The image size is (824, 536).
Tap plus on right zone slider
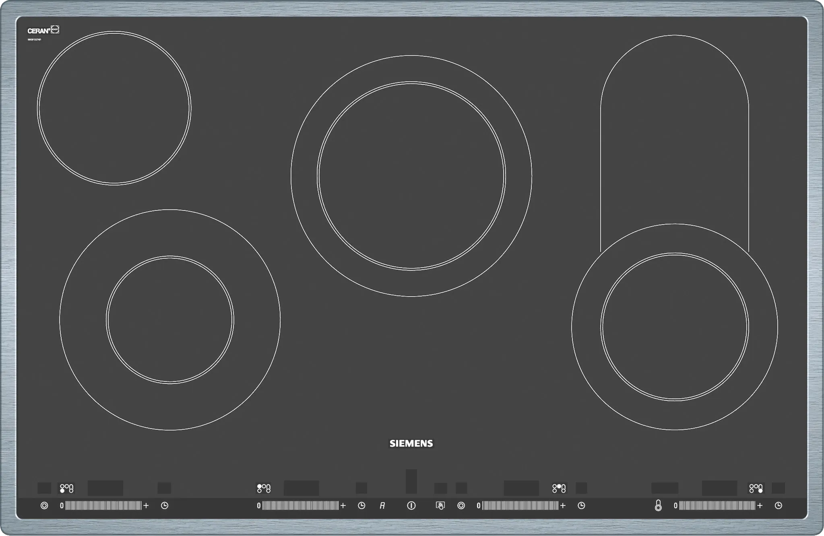[x=760, y=505]
